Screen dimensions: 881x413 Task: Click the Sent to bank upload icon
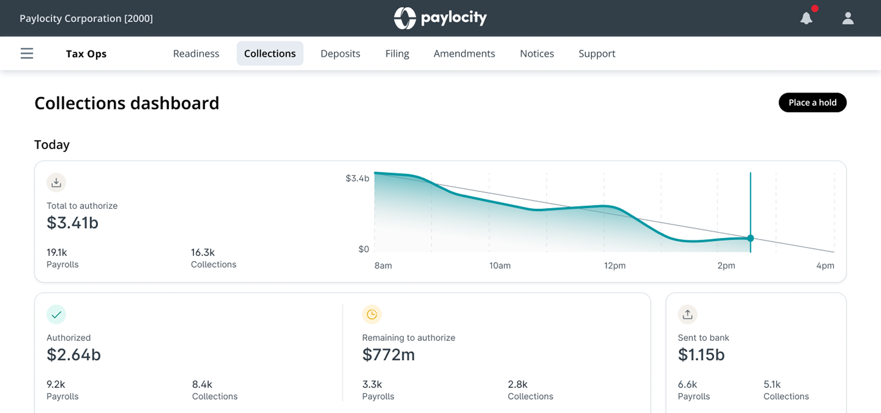(688, 315)
